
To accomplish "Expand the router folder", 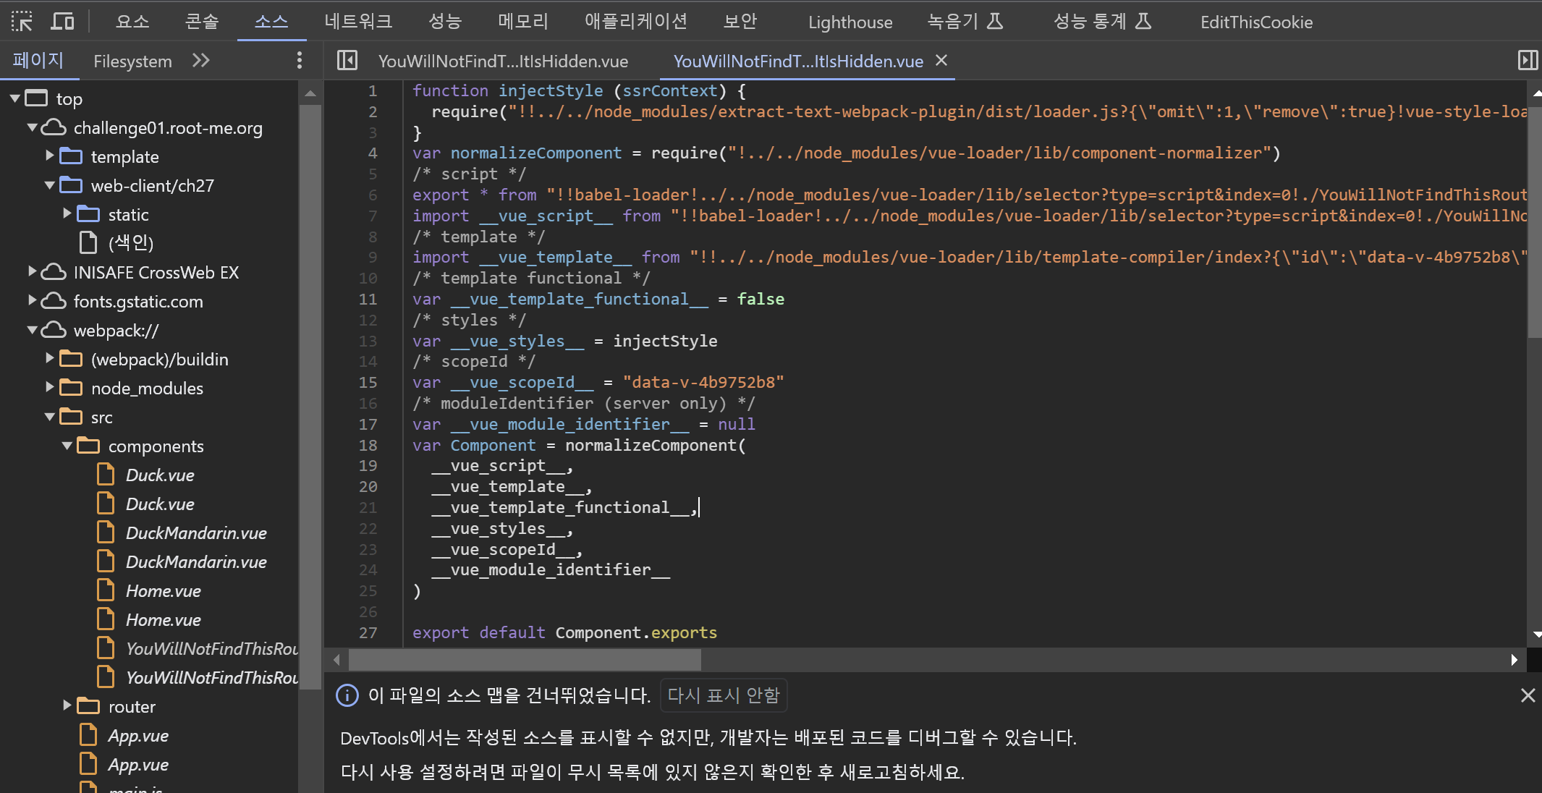I will (x=67, y=705).
